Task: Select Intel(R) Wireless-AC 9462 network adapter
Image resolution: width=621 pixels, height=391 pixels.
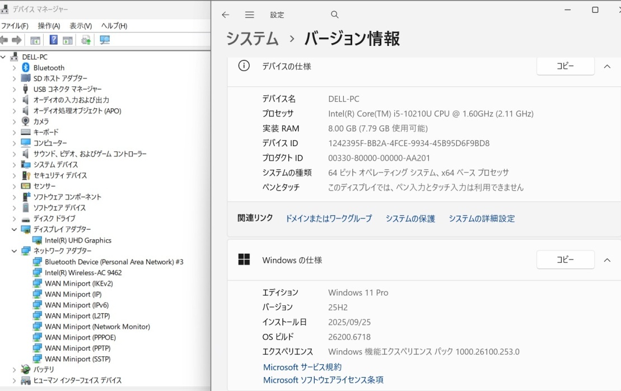Action: pyautogui.click(x=83, y=273)
